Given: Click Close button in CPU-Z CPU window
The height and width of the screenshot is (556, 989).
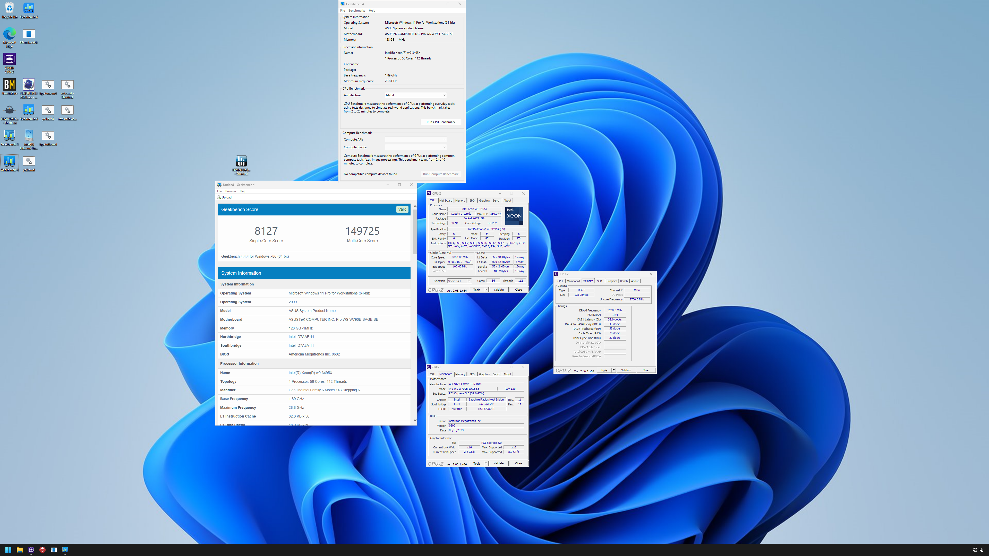Looking at the screenshot, I should (518, 290).
